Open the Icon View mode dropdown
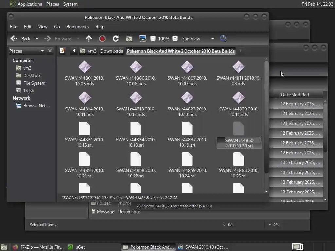 [x=197, y=39]
